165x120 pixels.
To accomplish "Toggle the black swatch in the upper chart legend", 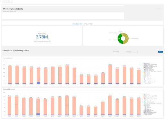I will [144, 67].
